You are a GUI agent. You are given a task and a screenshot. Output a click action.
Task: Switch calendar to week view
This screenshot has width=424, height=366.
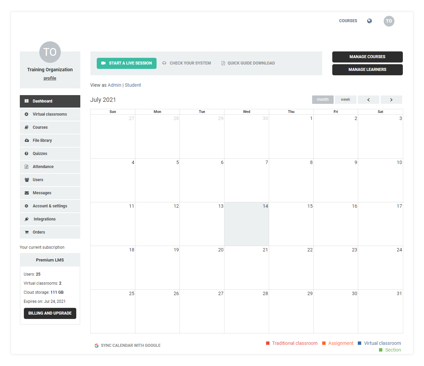point(345,99)
